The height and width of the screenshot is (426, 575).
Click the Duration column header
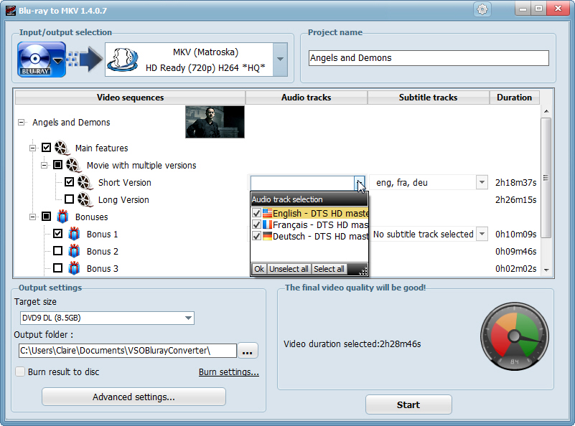(x=514, y=98)
